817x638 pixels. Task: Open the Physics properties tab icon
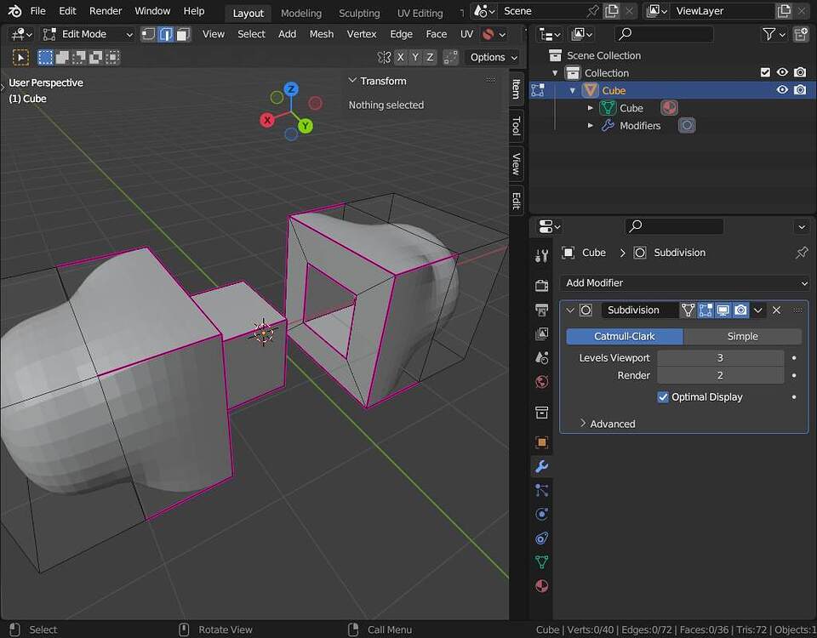coord(542,514)
